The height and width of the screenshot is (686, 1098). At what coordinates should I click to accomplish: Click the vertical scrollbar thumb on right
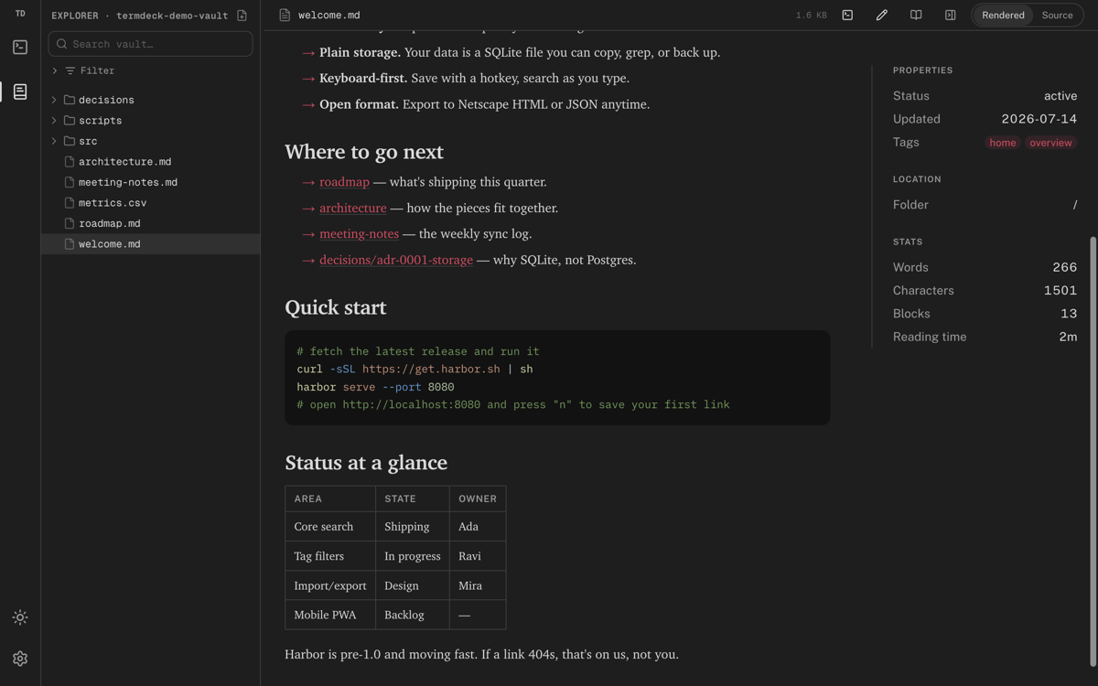coord(1093,453)
